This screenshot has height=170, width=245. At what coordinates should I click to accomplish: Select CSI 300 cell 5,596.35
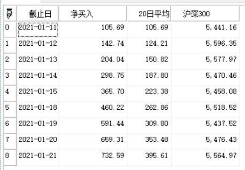click(x=205, y=45)
